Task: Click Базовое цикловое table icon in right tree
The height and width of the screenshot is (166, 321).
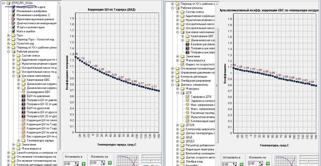Action: 188,44
